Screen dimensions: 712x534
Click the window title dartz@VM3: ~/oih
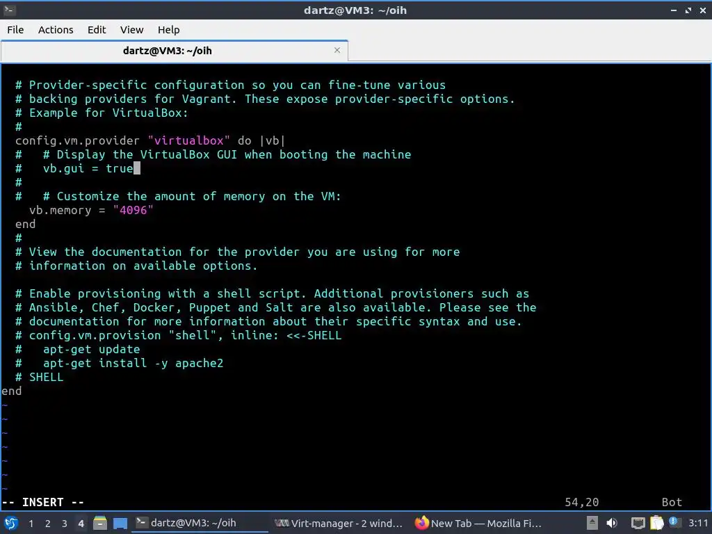tap(355, 10)
